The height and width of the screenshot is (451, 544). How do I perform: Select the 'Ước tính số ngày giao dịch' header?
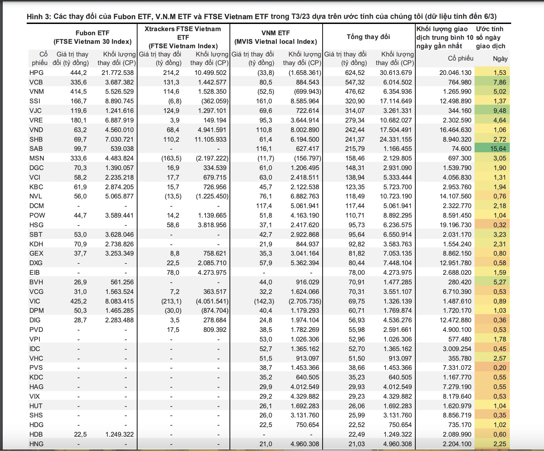[x=491, y=37]
